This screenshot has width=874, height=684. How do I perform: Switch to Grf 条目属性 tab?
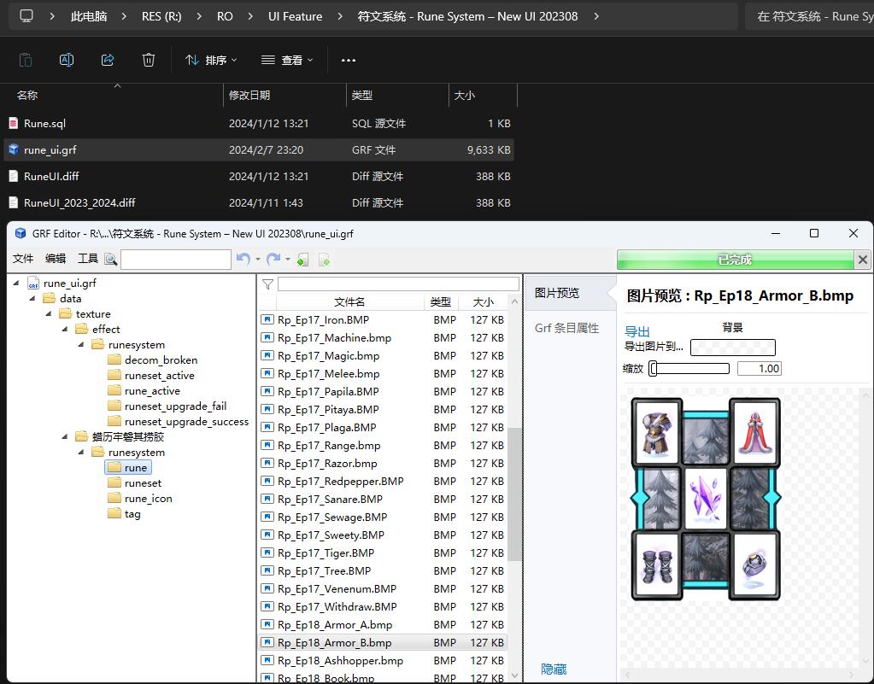tap(566, 328)
